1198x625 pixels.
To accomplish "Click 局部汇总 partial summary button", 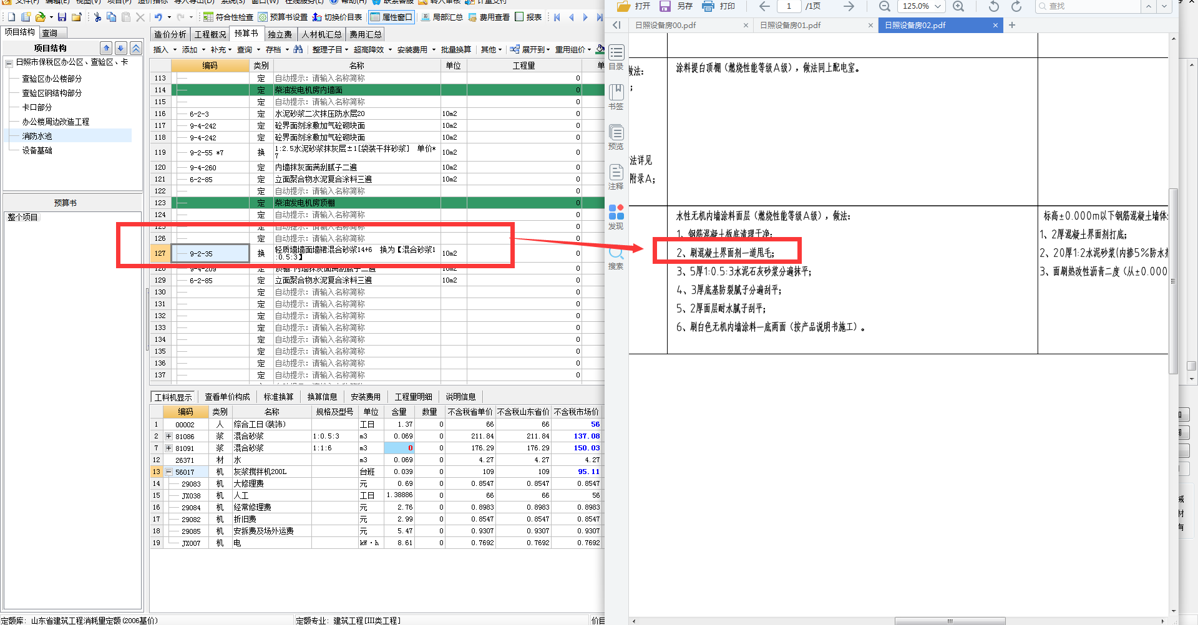I will (442, 17).
